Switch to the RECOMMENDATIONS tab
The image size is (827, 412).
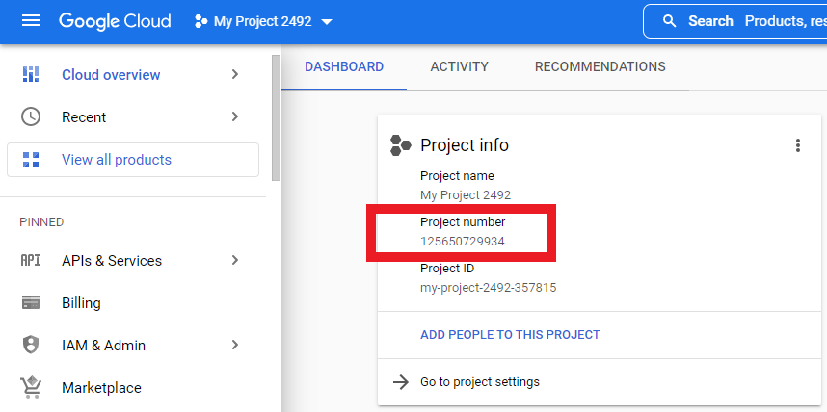[x=600, y=67]
